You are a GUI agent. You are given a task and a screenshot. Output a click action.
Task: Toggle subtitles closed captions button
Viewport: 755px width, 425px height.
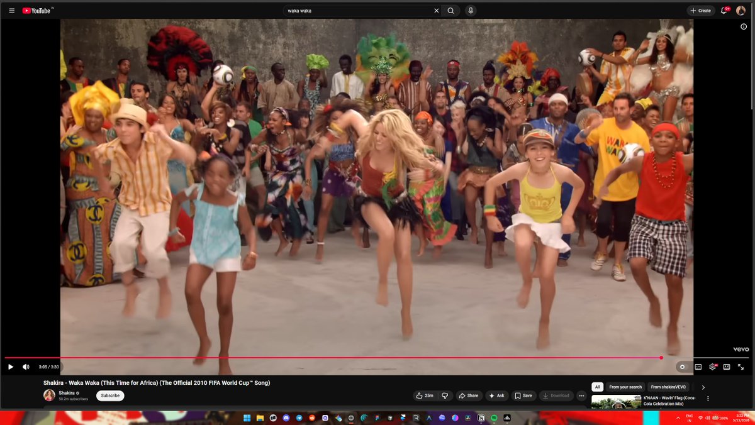[698, 367]
